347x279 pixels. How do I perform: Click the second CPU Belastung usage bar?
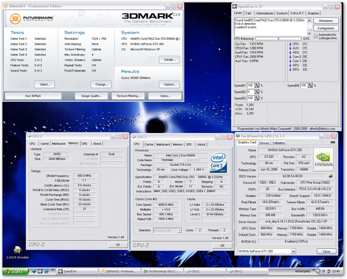click(x=290, y=38)
